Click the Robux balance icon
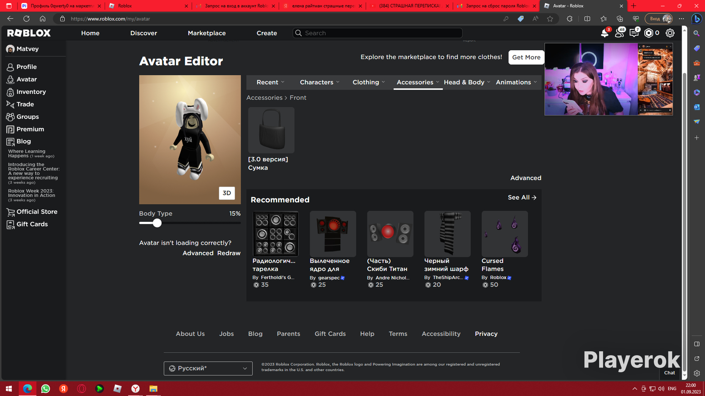 tap(649, 33)
